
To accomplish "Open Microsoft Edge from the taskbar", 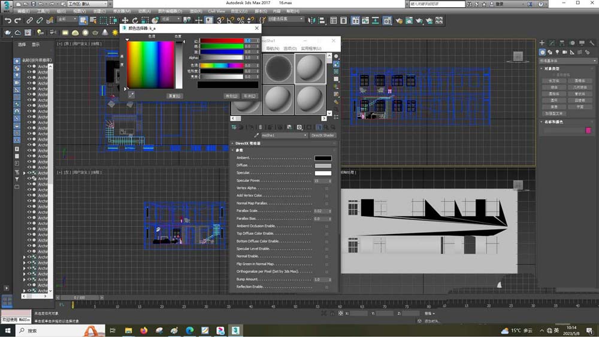I will 190,330.
